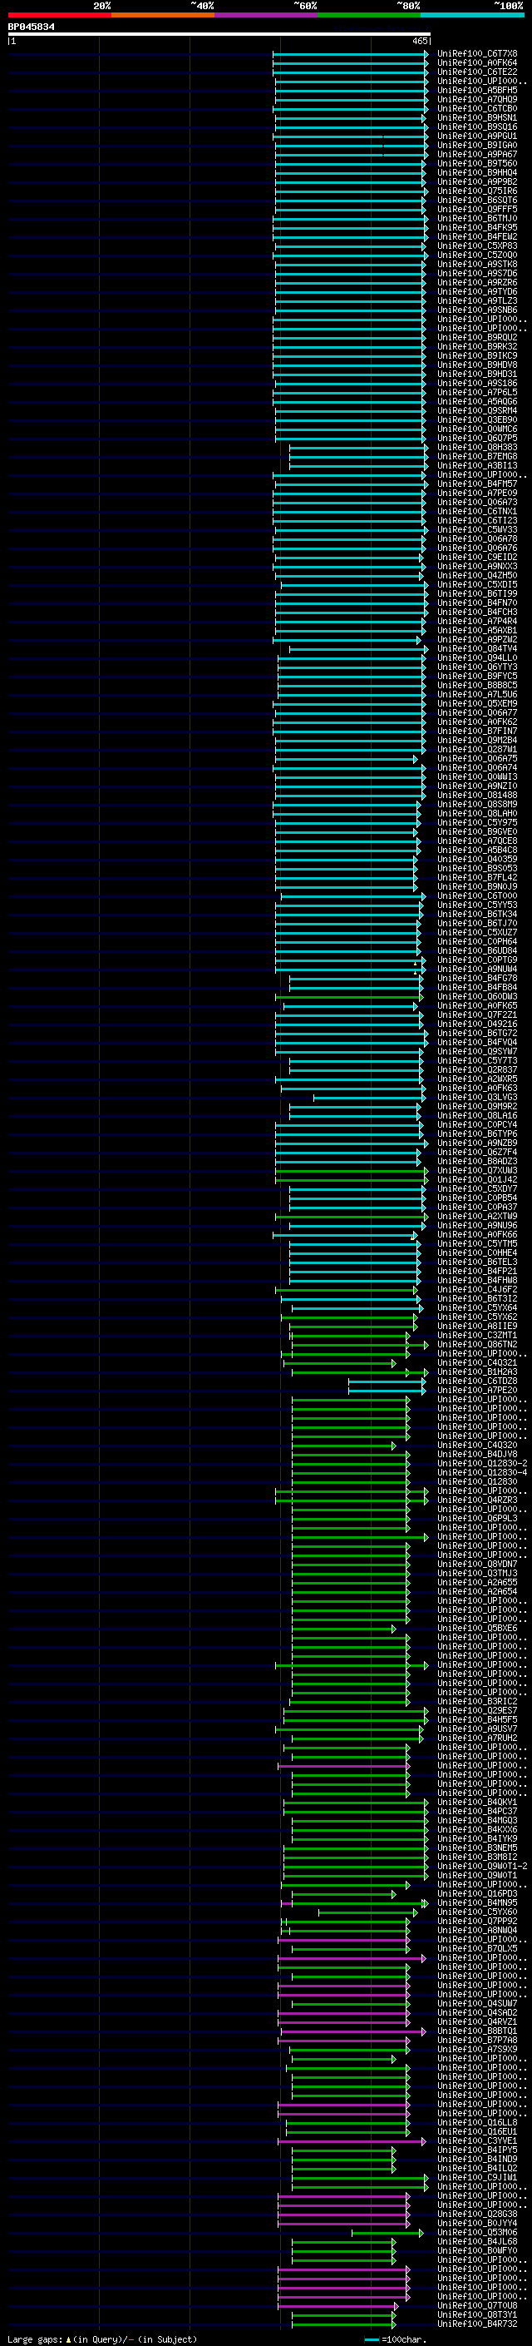Open hit UniRef100_C6T7X8
The width and height of the screenshot is (532, 2346).
tap(476, 54)
